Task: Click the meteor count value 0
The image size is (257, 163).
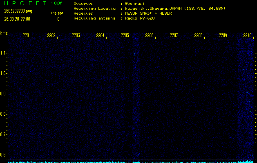Action: pos(58,19)
